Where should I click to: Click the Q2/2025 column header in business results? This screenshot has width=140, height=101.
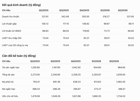pos(44,10)
